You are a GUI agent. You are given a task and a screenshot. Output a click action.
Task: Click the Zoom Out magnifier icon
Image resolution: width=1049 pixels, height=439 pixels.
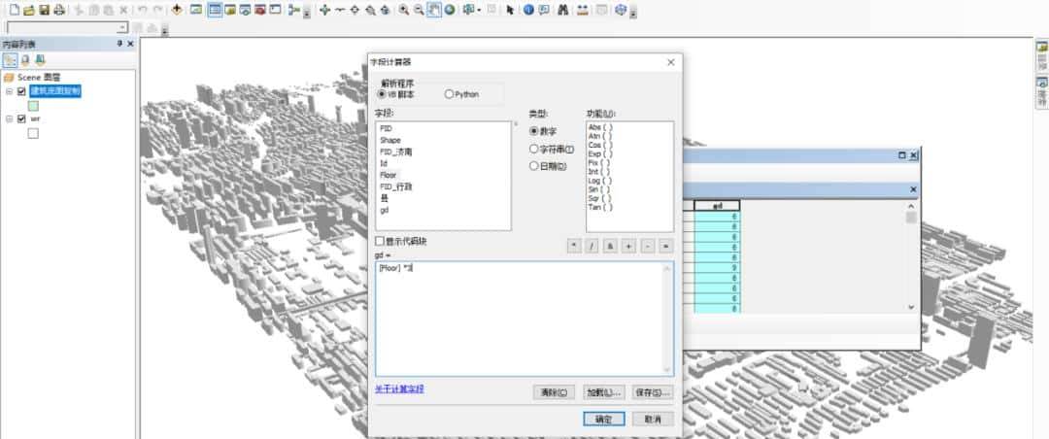click(x=419, y=10)
